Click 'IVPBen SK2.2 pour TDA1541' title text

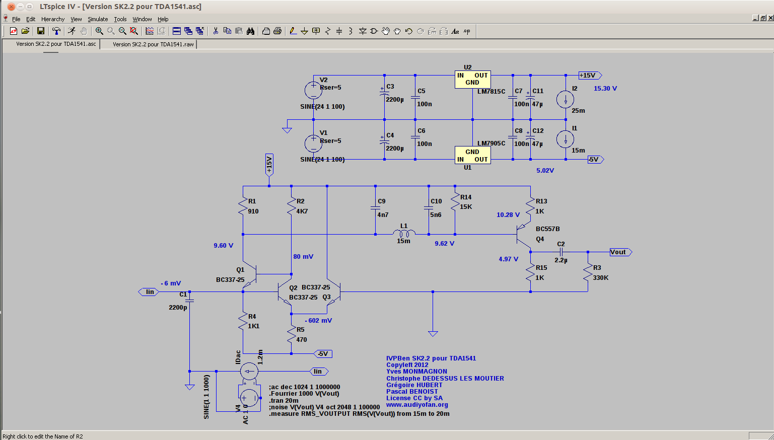[x=431, y=358]
